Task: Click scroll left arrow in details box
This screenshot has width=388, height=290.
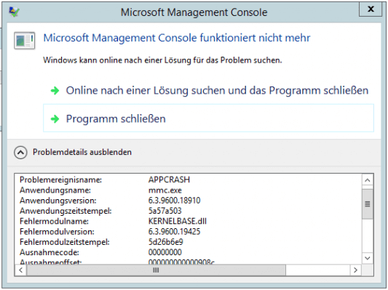Action: (x=21, y=270)
